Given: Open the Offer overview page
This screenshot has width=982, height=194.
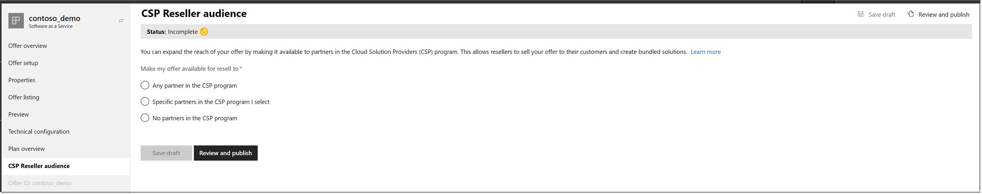Looking at the screenshot, I should (27, 45).
